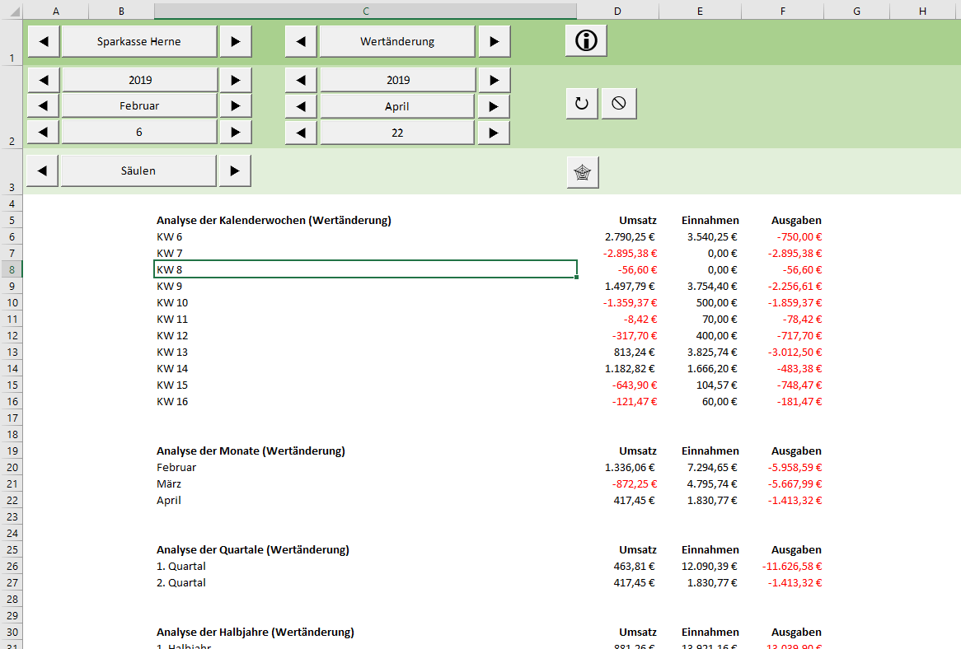This screenshot has height=649, width=961.
Task: Select column E header
Action: pyautogui.click(x=700, y=11)
